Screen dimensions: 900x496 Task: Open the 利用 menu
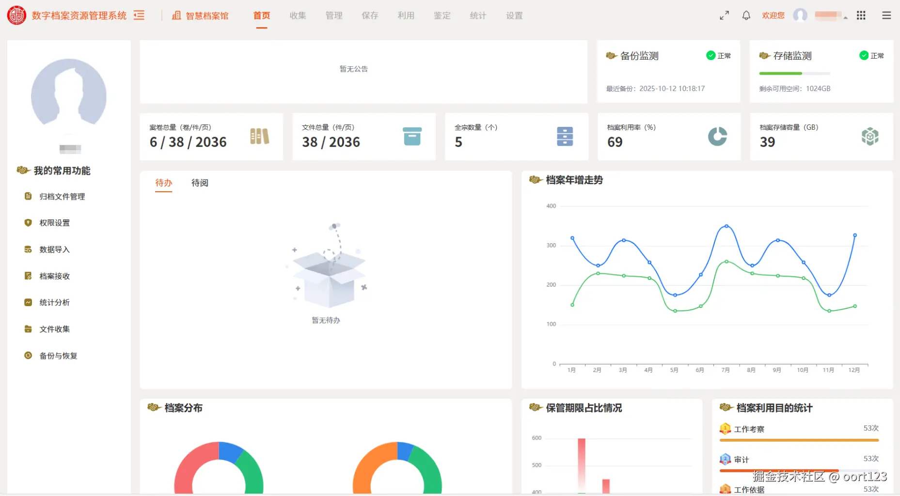pyautogui.click(x=406, y=15)
